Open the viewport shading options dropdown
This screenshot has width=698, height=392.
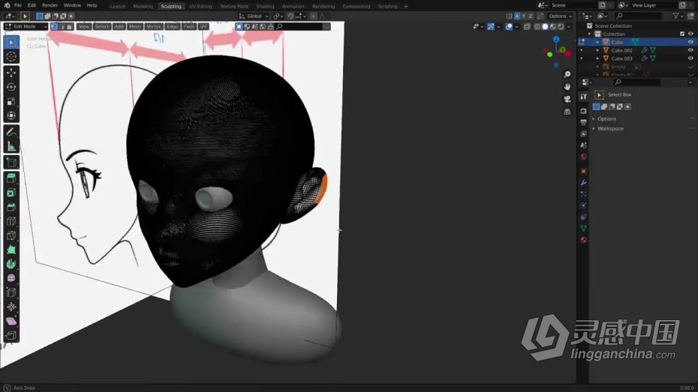tap(568, 27)
